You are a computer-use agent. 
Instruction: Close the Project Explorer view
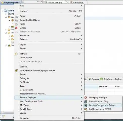pos(21,3)
